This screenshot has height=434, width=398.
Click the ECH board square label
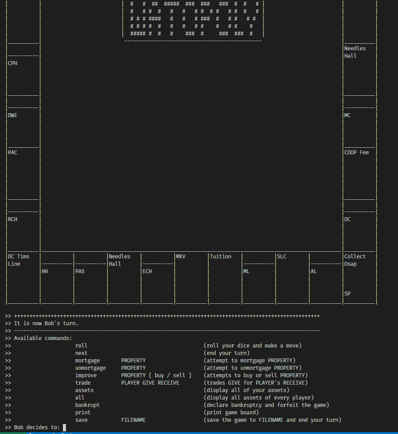pyautogui.click(x=147, y=271)
